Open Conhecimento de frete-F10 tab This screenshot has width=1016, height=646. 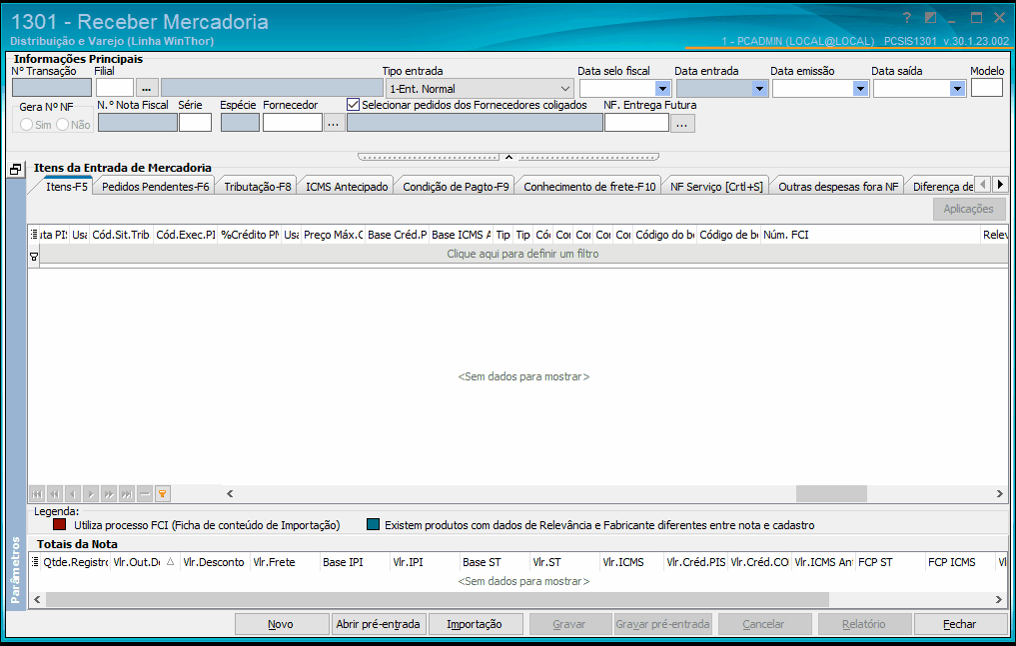click(x=589, y=187)
